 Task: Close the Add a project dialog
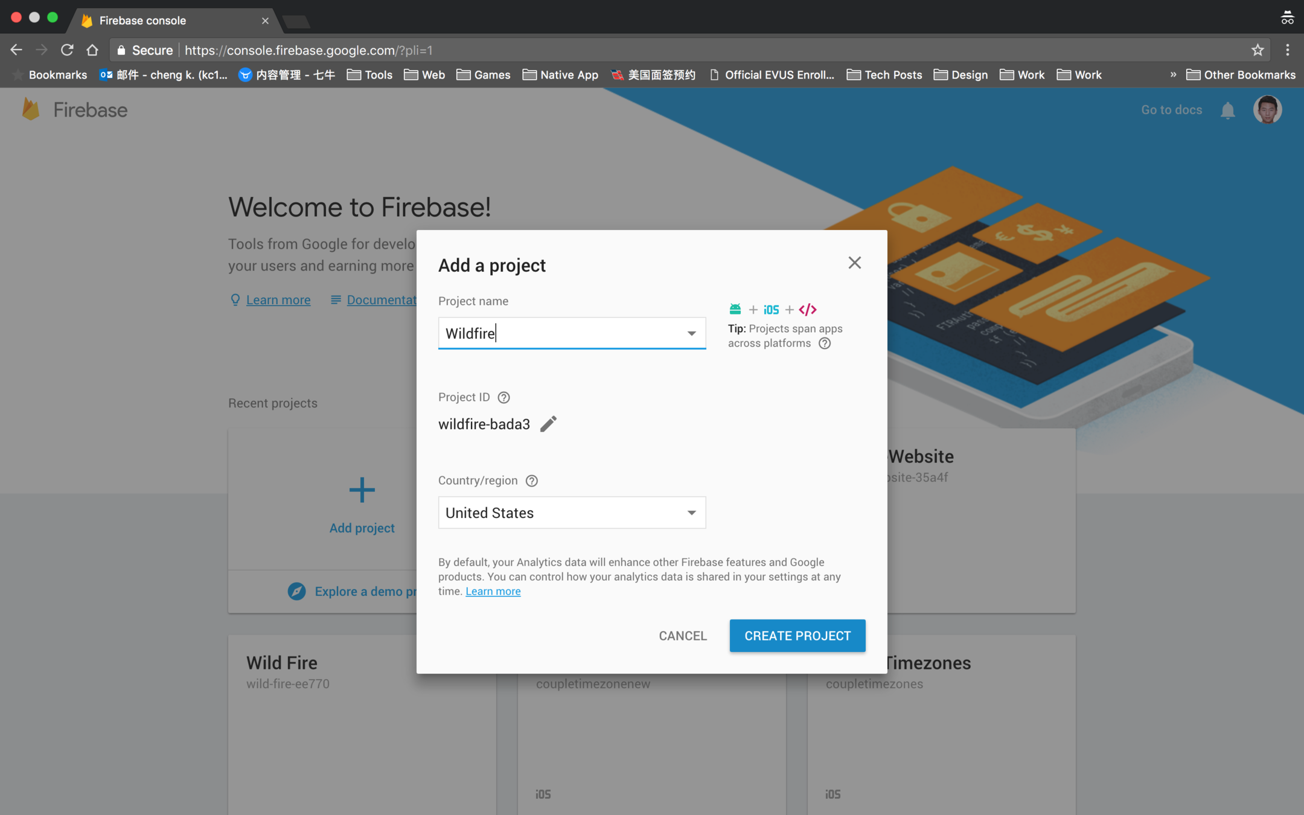(x=854, y=263)
